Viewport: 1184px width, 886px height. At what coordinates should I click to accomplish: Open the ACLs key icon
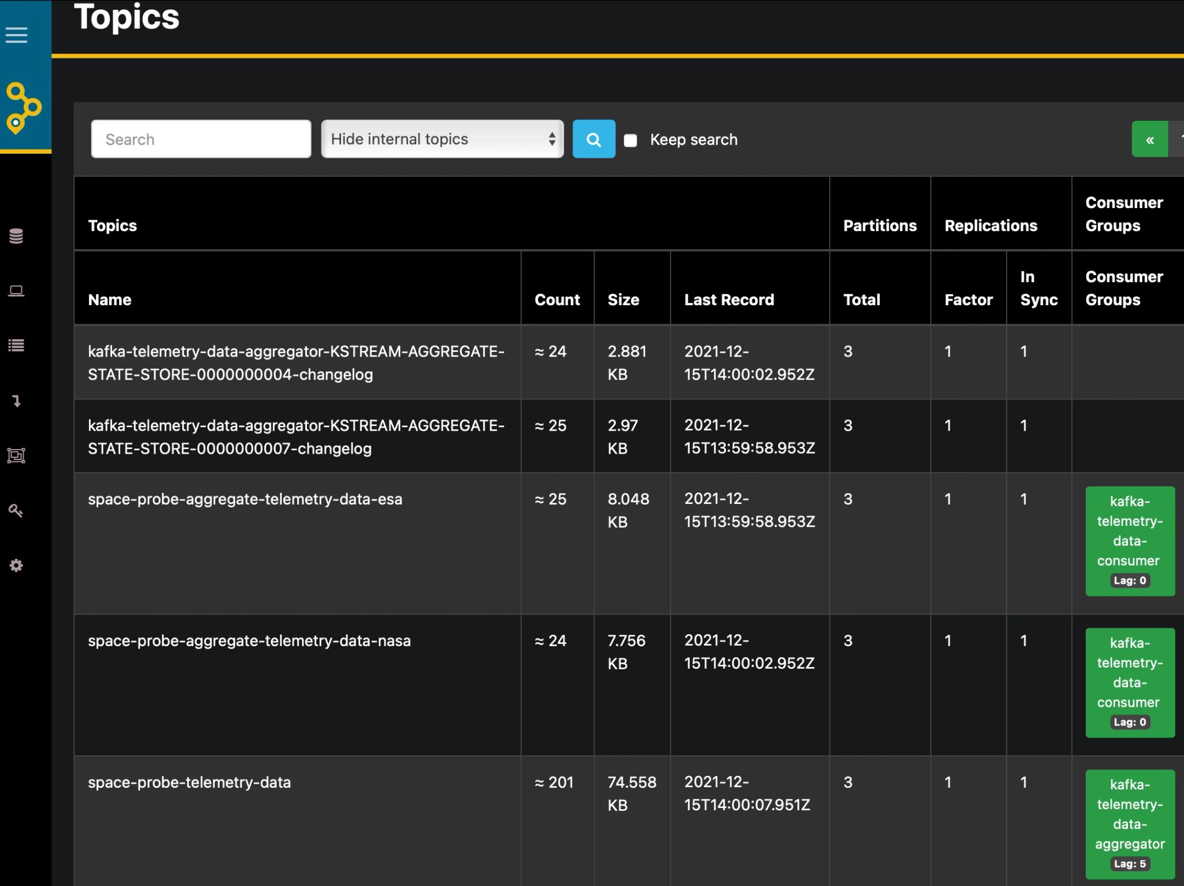pyautogui.click(x=16, y=511)
